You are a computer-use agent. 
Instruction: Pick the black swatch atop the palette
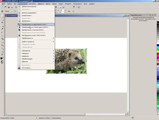(158, 22)
